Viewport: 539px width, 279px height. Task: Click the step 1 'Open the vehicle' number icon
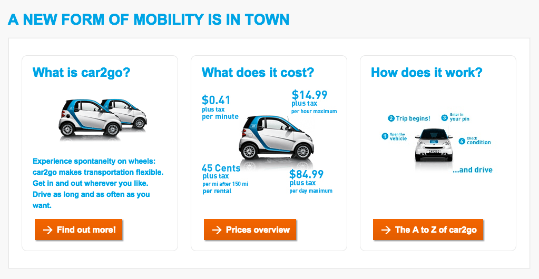coord(385,136)
